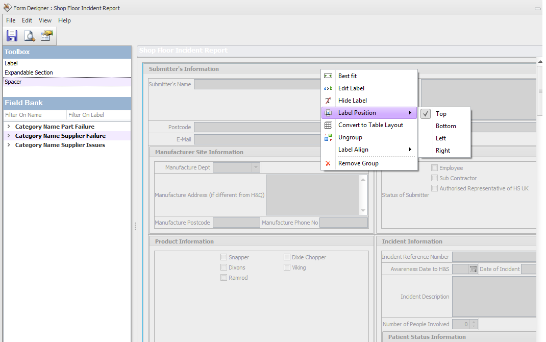The image size is (546, 342).
Task: Choose Bottom in the Label Position submenu
Action: 445,126
